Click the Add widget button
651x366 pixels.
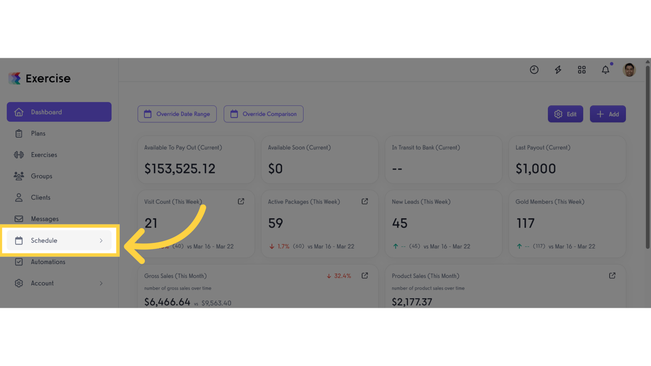point(608,114)
